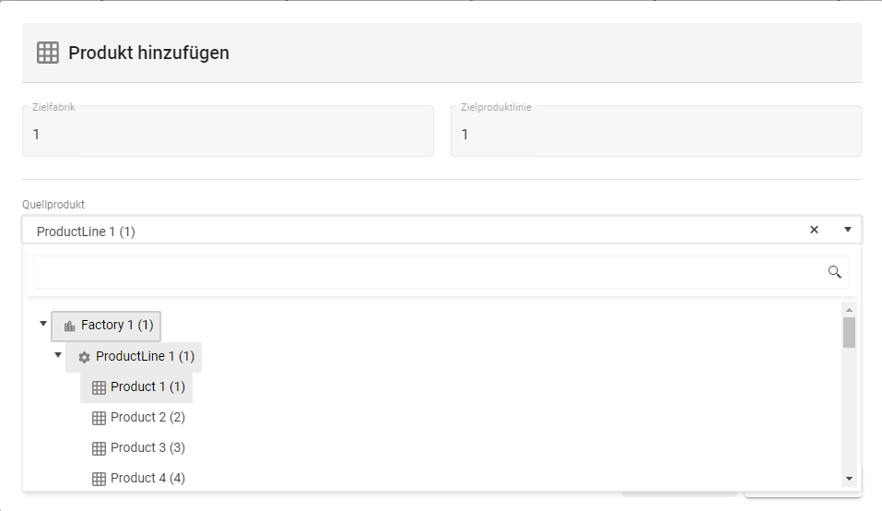Click the grid icon beside Produkt hinzufügen
882x511 pixels.
[48, 53]
